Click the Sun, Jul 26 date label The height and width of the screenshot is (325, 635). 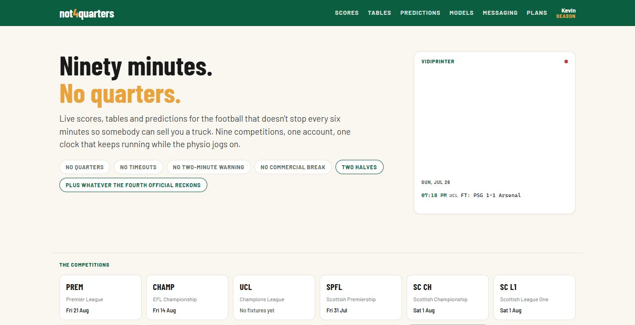435,182
